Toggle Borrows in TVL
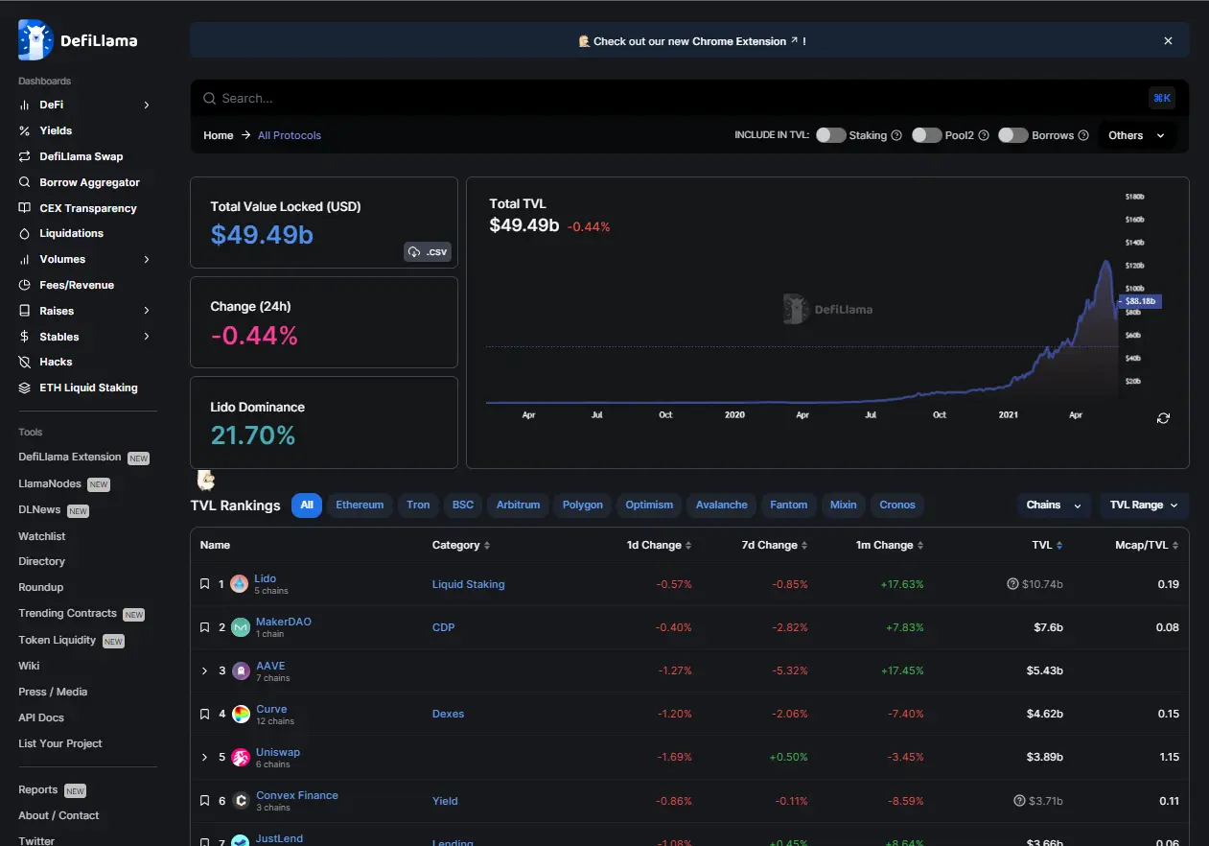The width and height of the screenshot is (1209, 846). pos(1012,135)
